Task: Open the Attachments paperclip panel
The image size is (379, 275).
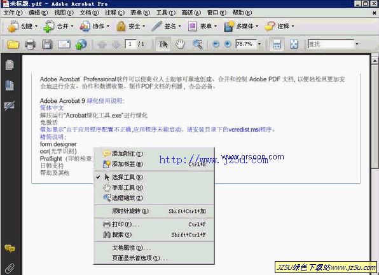Action: click(x=10, y=268)
